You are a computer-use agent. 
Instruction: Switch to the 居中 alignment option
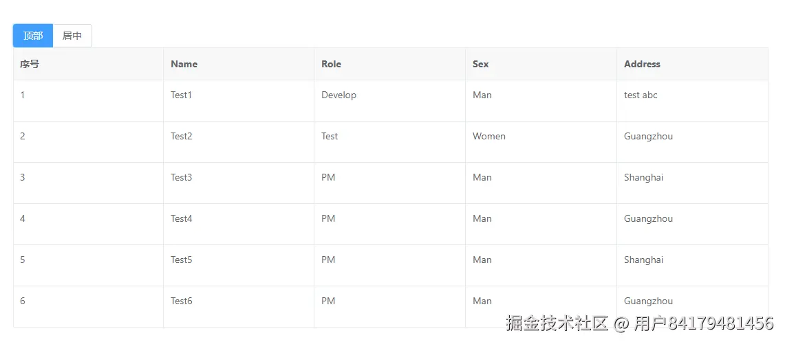(72, 36)
